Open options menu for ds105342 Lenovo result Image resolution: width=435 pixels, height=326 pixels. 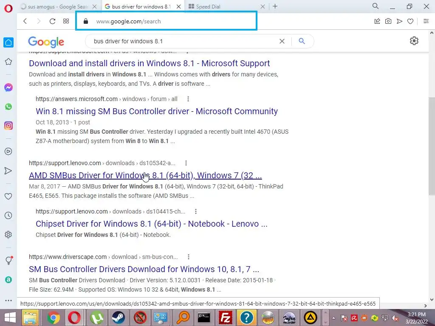tap(186, 163)
